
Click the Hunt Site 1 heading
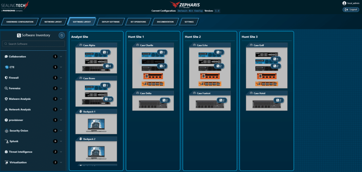pos(136,37)
